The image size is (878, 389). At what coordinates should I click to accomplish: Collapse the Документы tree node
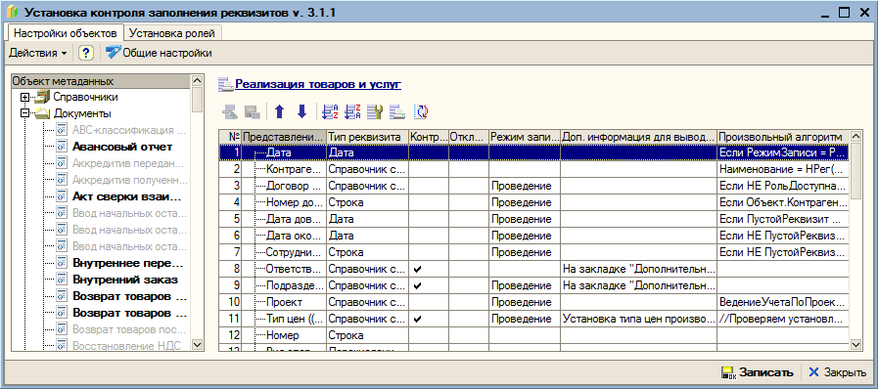[24, 113]
